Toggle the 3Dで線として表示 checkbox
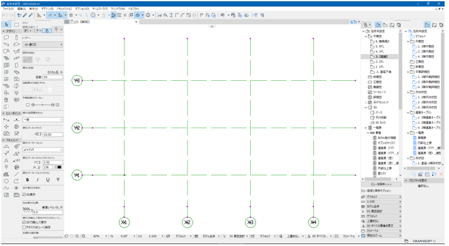The height and width of the screenshot is (246, 449). click(x=24, y=222)
